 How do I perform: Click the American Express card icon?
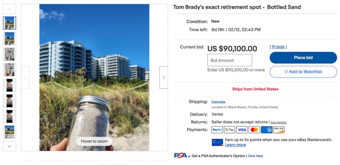(267, 130)
